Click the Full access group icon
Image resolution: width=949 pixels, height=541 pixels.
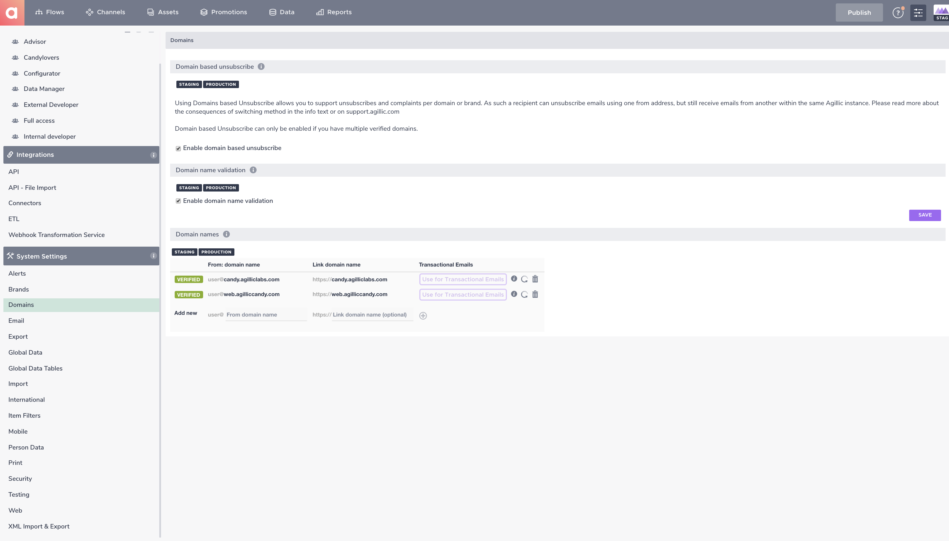click(15, 121)
